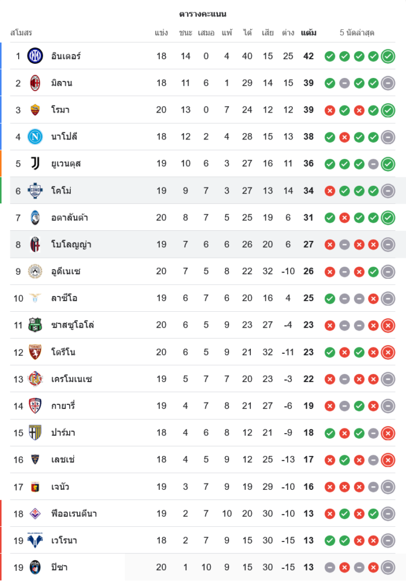Click the Inter club crest icon
This screenshot has height=586, width=406.
[35, 56]
